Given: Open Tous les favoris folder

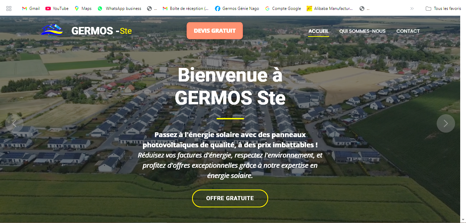Looking at the screenshot, I should 443,9.
